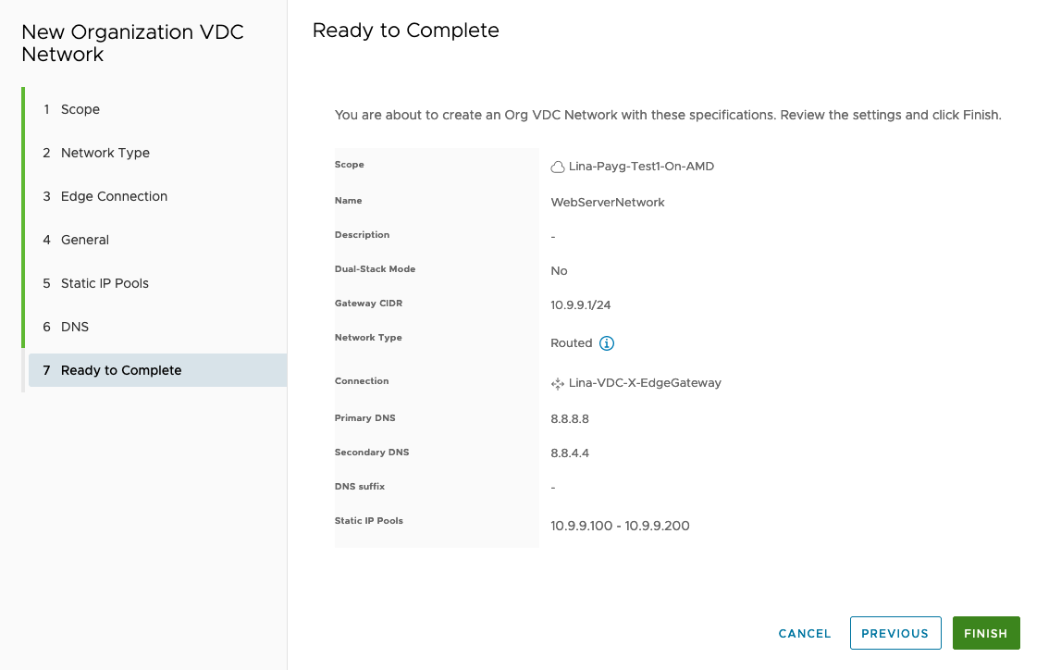The image size is (1061, 670).
Task: Select the General step in sidebar
Action: tap(85, 240)
